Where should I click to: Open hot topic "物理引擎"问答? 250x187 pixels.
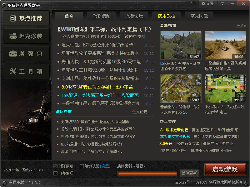coord(173,151)
